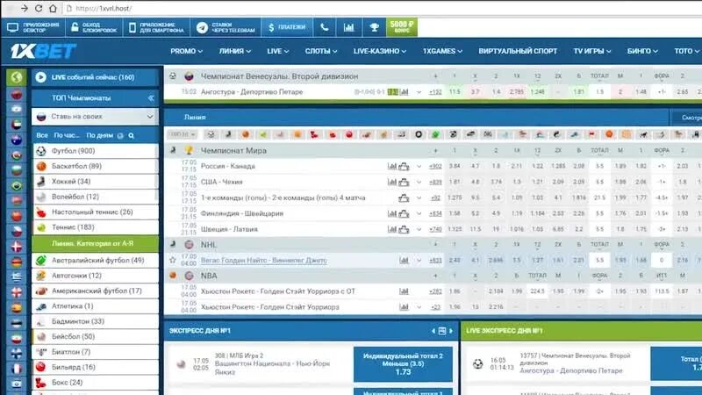Select the Все filter tab
Viewport: 702px width, 395px height.
pyautogui.click(x=42, y=135)
